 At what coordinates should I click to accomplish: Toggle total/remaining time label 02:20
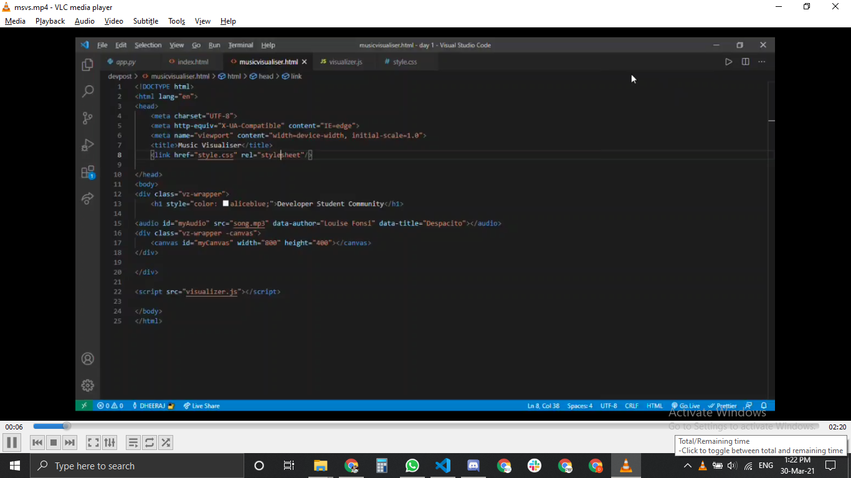point(837,427)
